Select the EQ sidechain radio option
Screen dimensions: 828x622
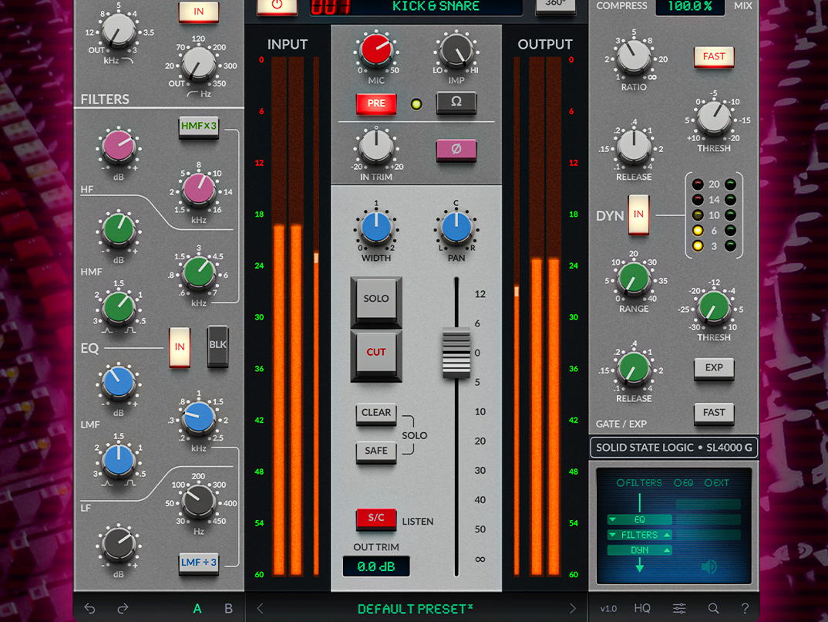pyautogui.click(x=683, y=482)
